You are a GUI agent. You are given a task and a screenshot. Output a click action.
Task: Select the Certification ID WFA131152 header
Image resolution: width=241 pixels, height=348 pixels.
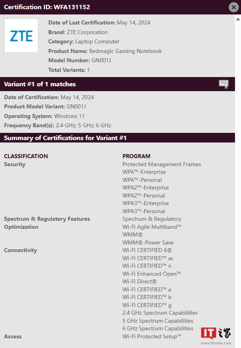(47, 7)
